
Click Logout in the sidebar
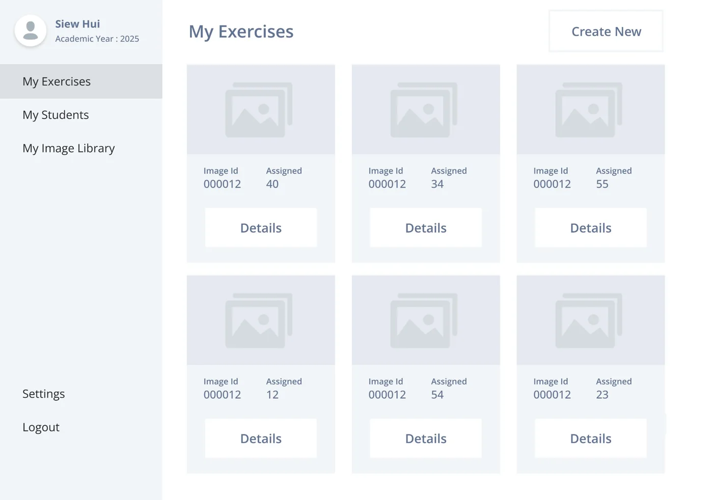[x=41, y=427]
